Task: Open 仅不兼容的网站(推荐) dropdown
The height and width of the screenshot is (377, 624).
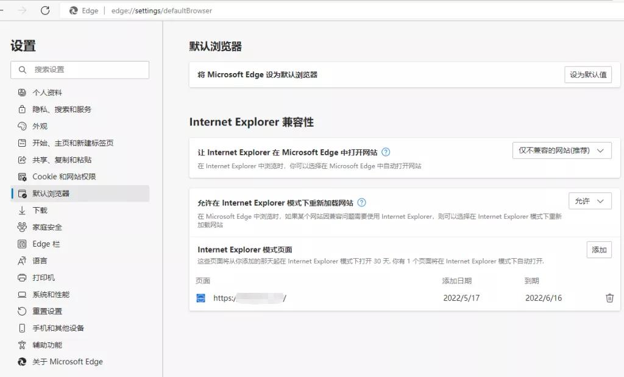Action: 562,150
